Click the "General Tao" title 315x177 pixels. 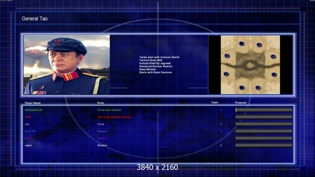coord(35,19)
